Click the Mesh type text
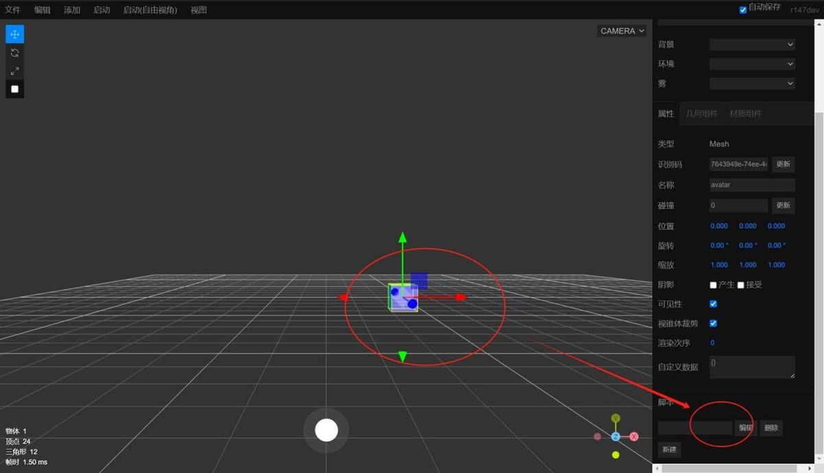Image resolution: width=824 pixels, height=473 pixels. [719, 144]
